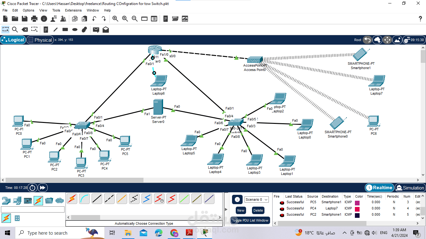This screenshot has width=426, height=239.
Task: Click the PC2 PDU color swatch
Action: 357,215
